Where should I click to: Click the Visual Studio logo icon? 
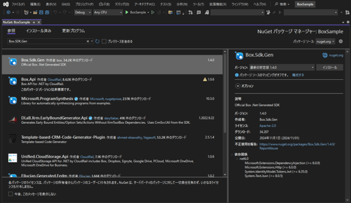pos(5,4)
